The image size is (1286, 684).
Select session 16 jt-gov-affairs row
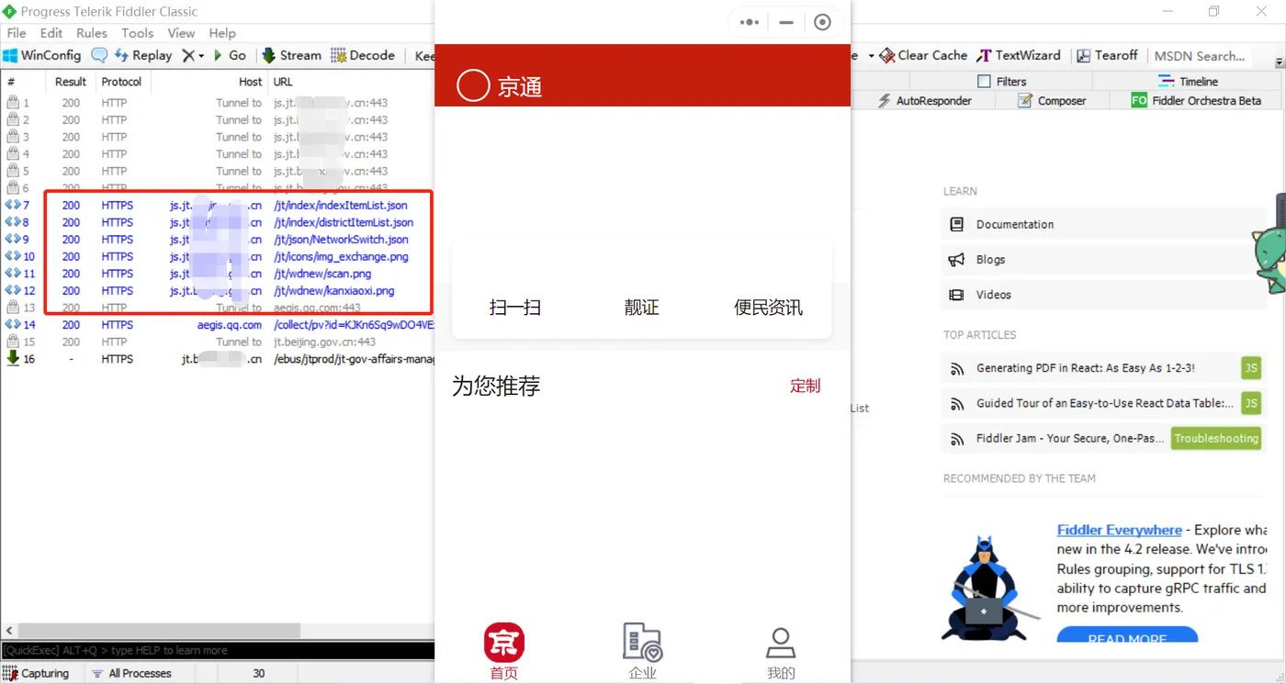tap(217, 359)
